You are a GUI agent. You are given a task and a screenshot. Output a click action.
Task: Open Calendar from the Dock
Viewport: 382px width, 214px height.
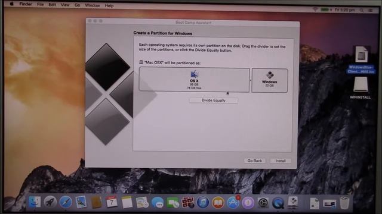coord(112,202)
